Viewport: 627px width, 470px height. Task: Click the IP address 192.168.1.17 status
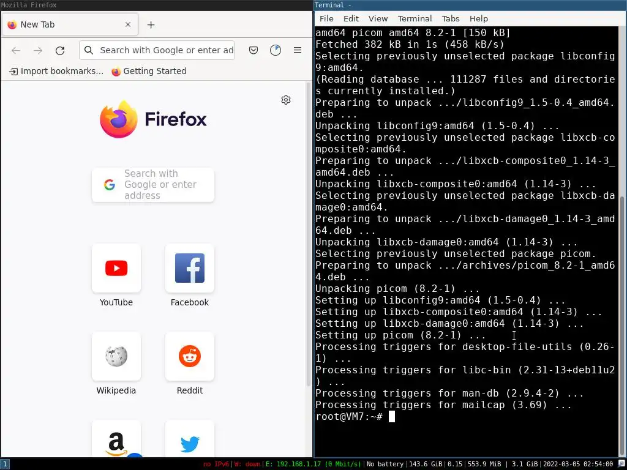(x=313, y=464)
